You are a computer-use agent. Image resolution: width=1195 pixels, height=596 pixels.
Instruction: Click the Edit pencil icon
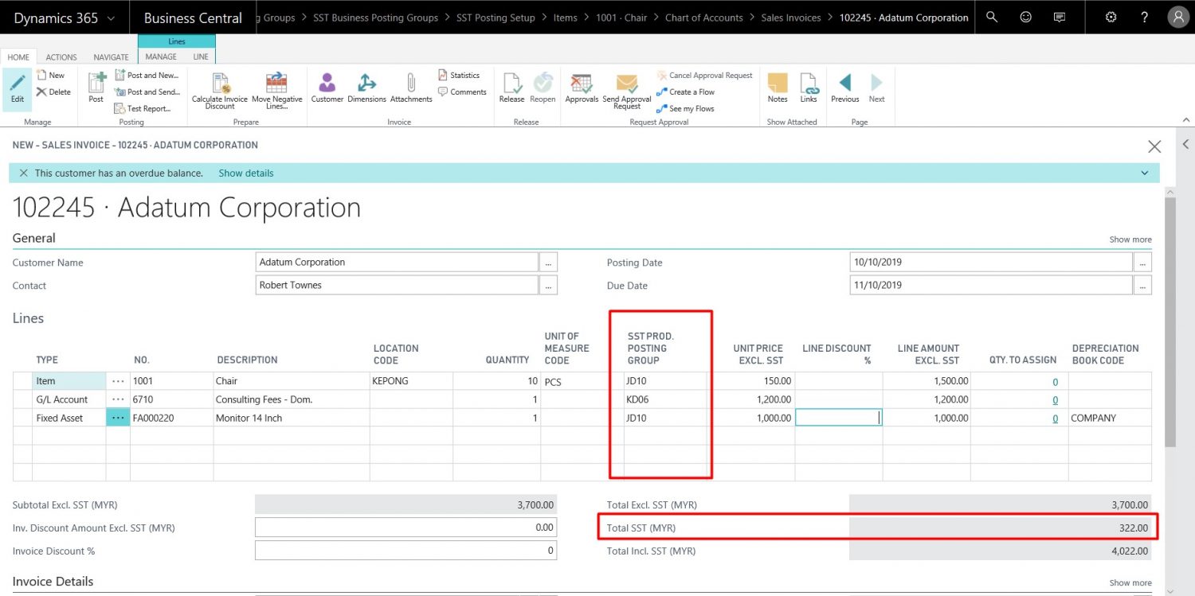pyautogui.click(x=18, y=84)
